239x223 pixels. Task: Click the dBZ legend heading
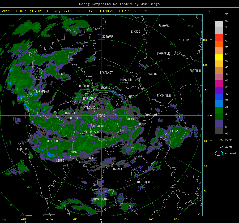click(x=225, y=14)
